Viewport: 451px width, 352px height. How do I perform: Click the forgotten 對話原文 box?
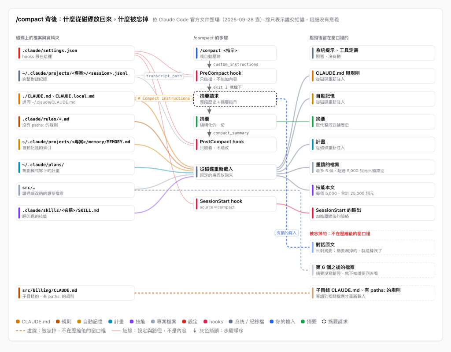coord(372,247)
